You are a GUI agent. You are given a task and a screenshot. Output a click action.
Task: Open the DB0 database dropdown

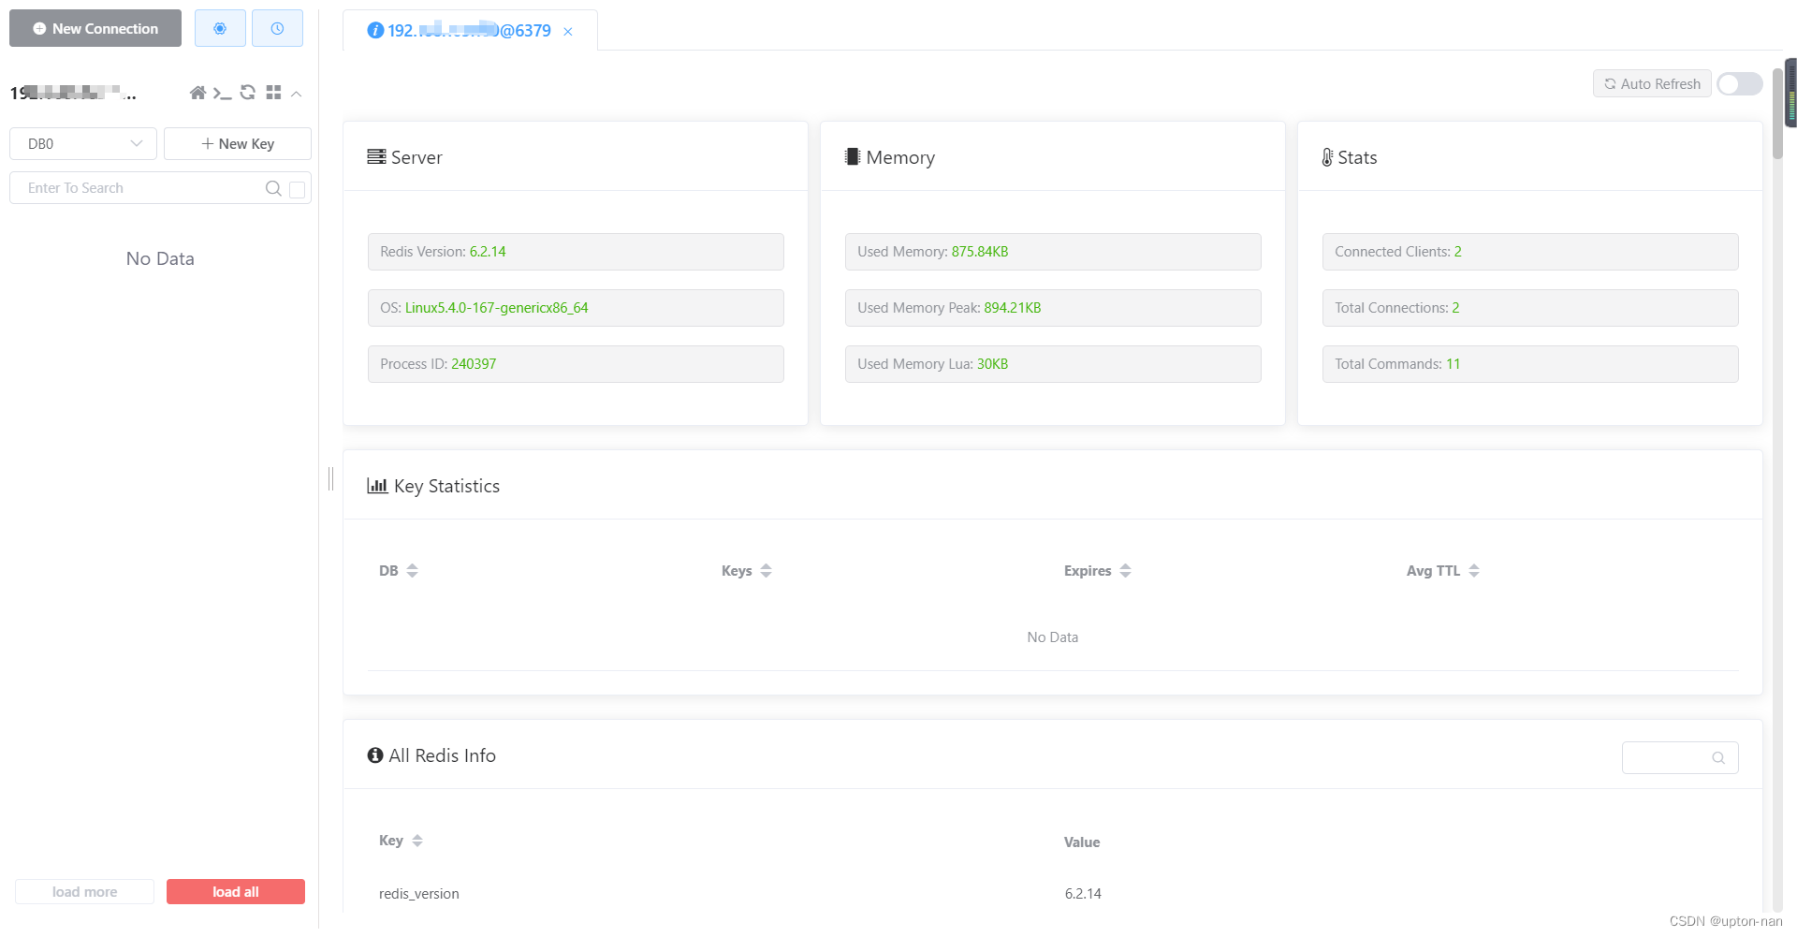[x=83, y=143]
